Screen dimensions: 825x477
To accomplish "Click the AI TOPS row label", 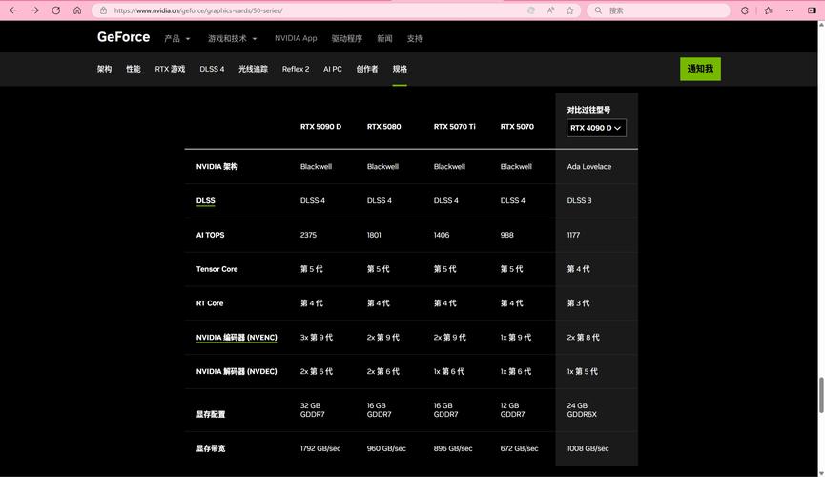I will [211, 235].
